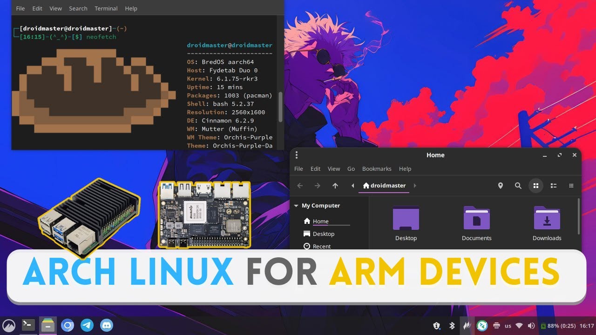
Task: Open the Terminal menu in terminal
Action: click(107, 8)
